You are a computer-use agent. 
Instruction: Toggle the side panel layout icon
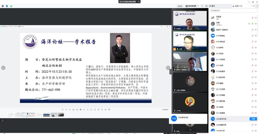pos(206,6)
